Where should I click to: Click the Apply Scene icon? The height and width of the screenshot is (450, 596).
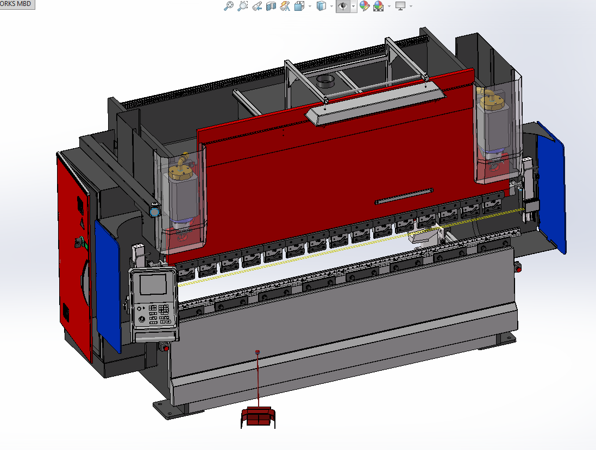[x=378, y=6]
